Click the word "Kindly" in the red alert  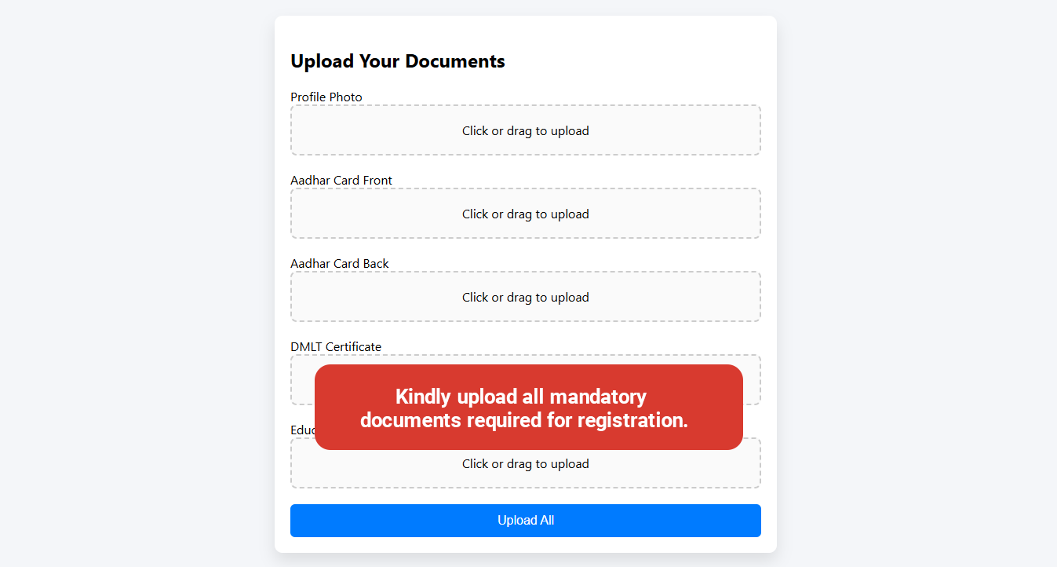[x=422, y=397]
